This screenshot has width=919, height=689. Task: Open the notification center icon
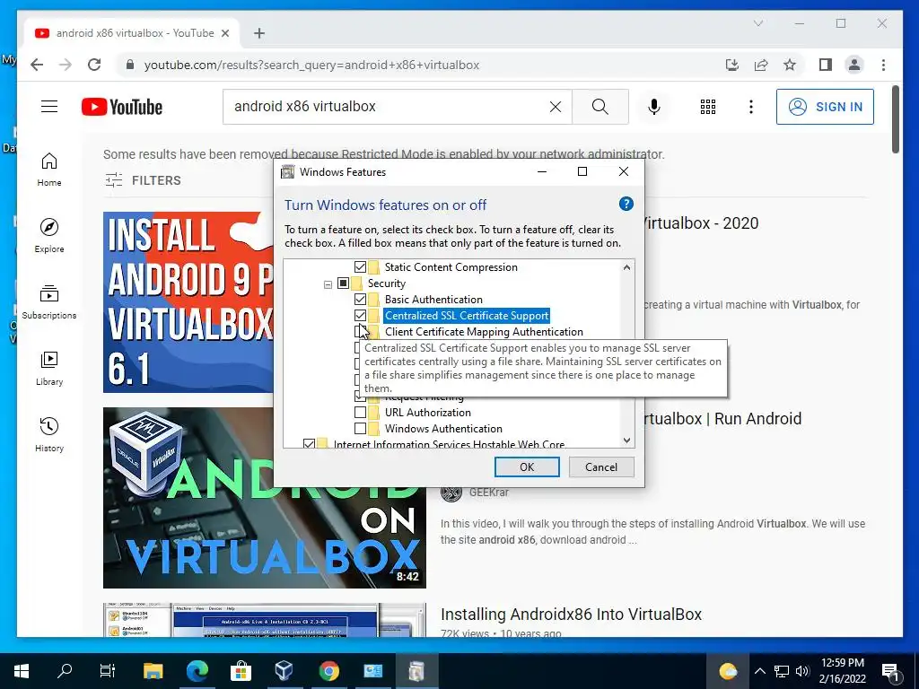coord(890,671)
